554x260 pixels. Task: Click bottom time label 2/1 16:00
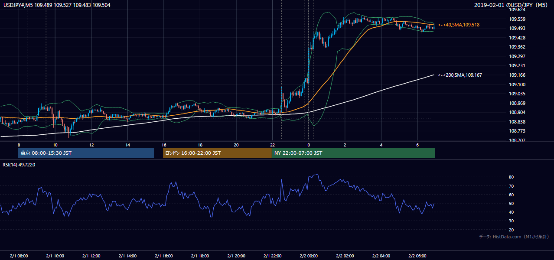pyautogui.click(x=163, y=256)
